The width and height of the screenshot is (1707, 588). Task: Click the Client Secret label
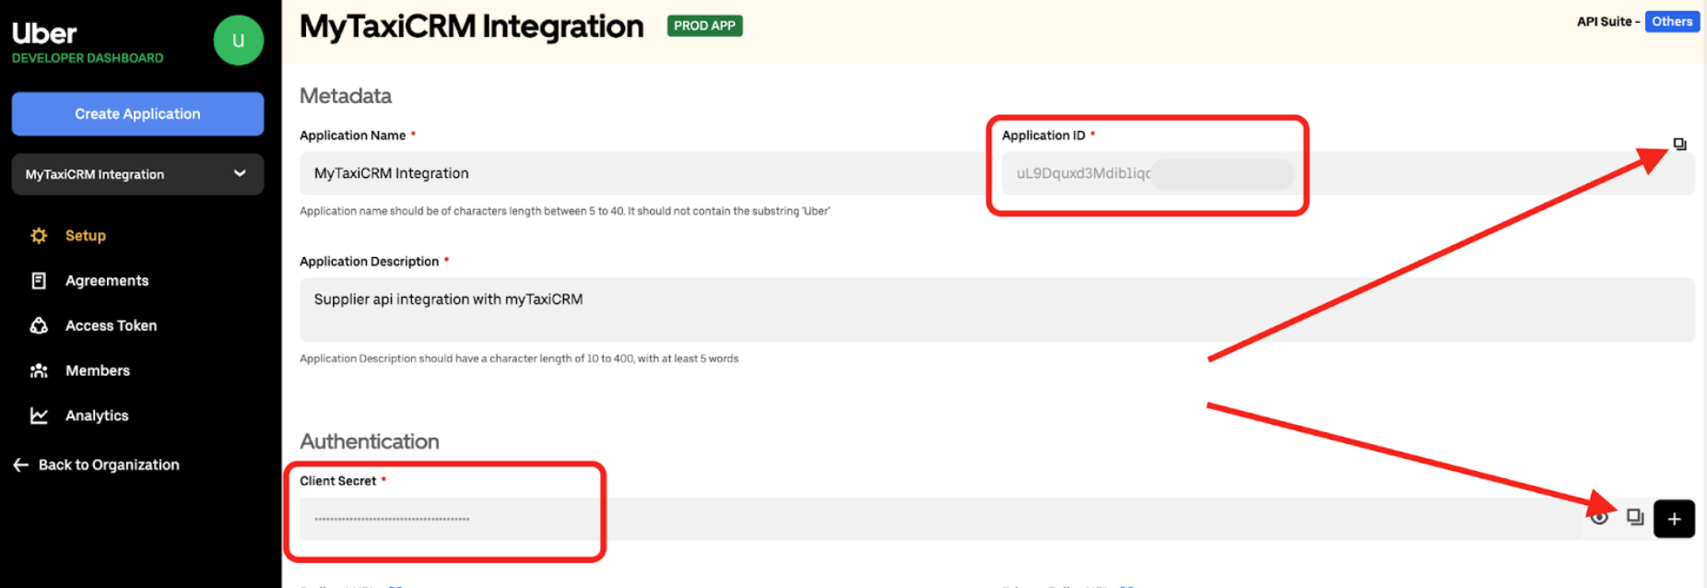[x=338, y=481]
